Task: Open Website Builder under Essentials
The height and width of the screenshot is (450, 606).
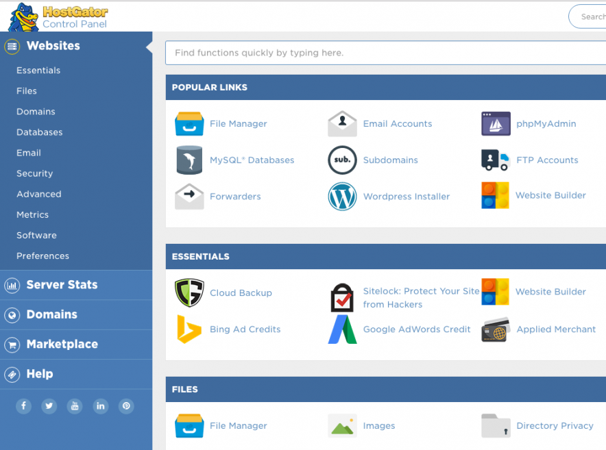Action: tap(495, 291)
